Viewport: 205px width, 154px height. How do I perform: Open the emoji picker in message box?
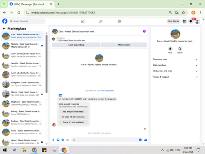[x=140, y=140]
